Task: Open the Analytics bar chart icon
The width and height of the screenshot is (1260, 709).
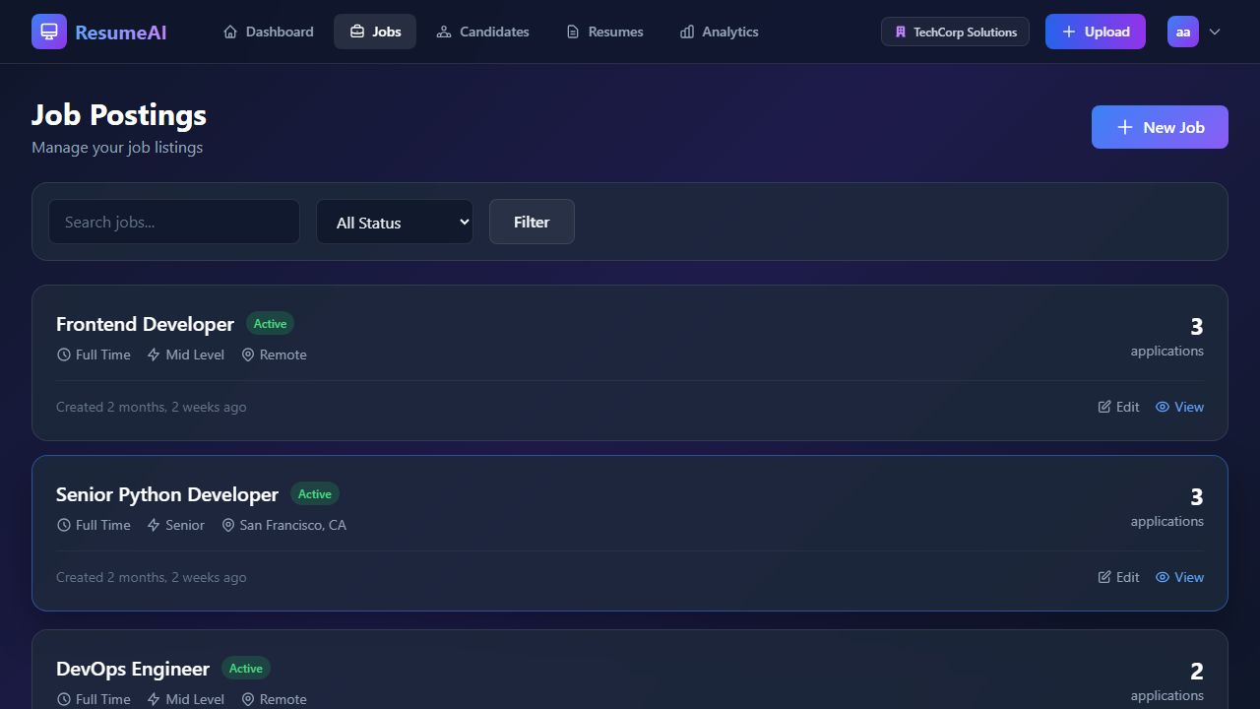Action: point(686,31)
